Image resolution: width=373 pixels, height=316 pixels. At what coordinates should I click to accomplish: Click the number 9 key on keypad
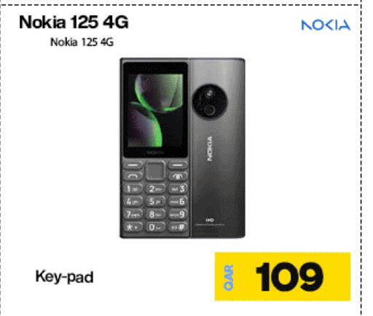tap(178, 214)
